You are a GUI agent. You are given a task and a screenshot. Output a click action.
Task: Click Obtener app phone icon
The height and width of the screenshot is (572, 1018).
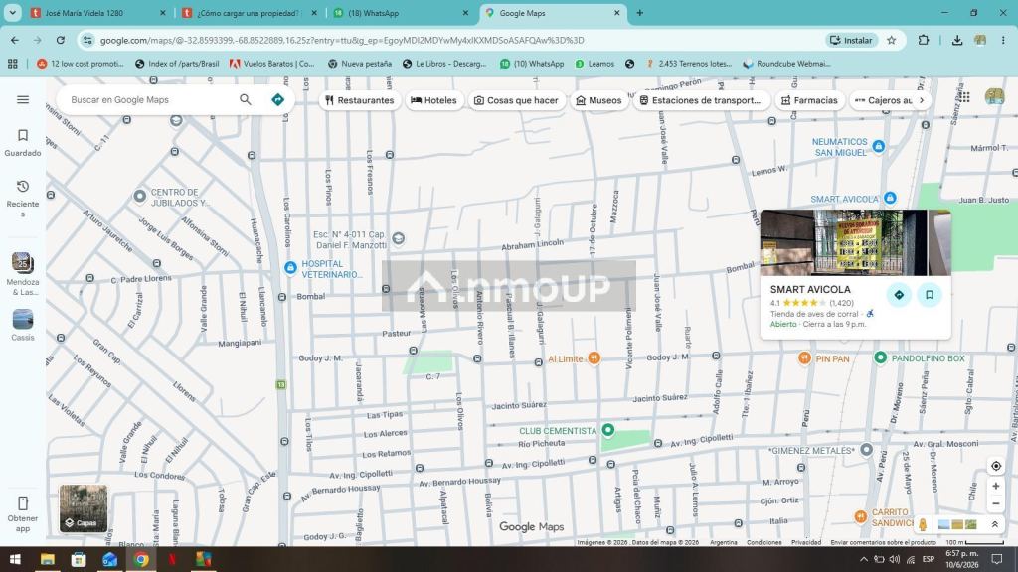point(23,503)
